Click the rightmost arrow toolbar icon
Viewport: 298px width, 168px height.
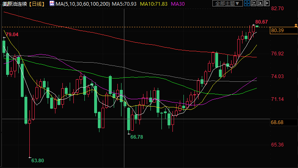point(266,3)
